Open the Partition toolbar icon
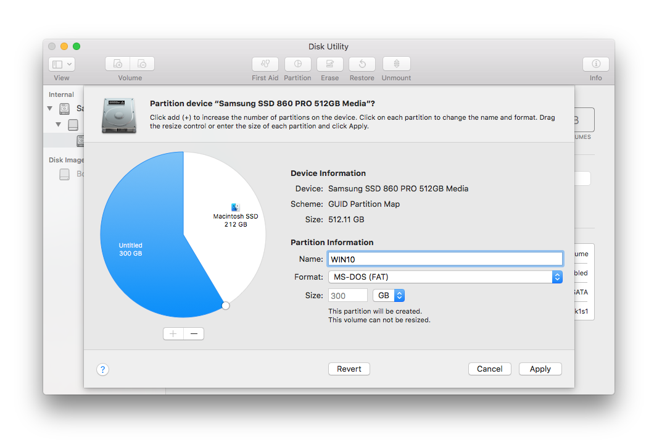Viewport: 662px width, 447px height. [x=297, y=64]
